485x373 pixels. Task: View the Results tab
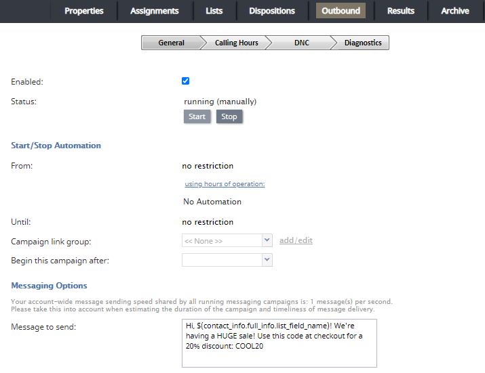tap(401, 11)
